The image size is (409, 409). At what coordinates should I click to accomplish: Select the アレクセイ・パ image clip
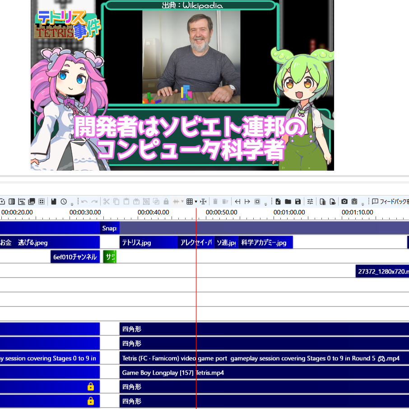click(x=196, y=242)
